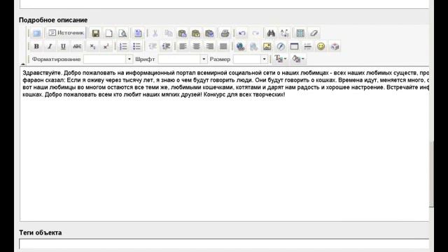Toggle Superscript formatting
The height and width of the screenshot is (252, 448).
106,46
